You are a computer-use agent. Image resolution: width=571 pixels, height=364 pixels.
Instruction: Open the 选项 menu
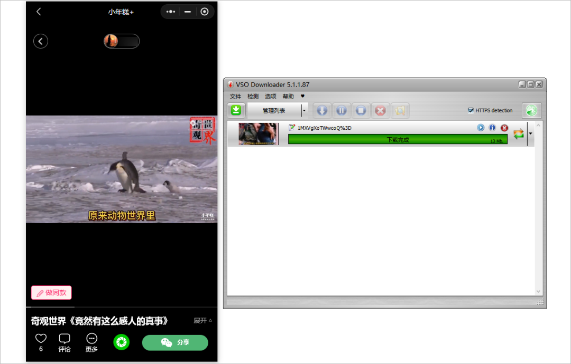(270, 96)
